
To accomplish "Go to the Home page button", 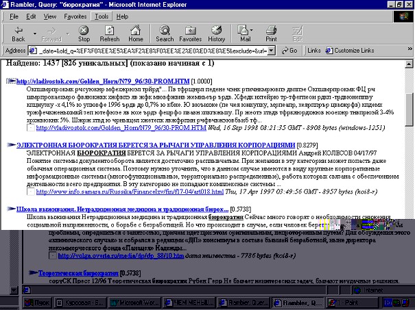I will (x=136, y=34).
